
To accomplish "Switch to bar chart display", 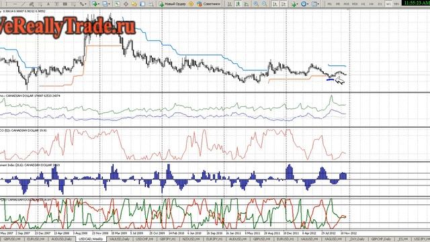I will pos(230,4).
